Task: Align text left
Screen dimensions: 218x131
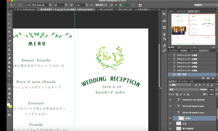Action: pos(112,5)
